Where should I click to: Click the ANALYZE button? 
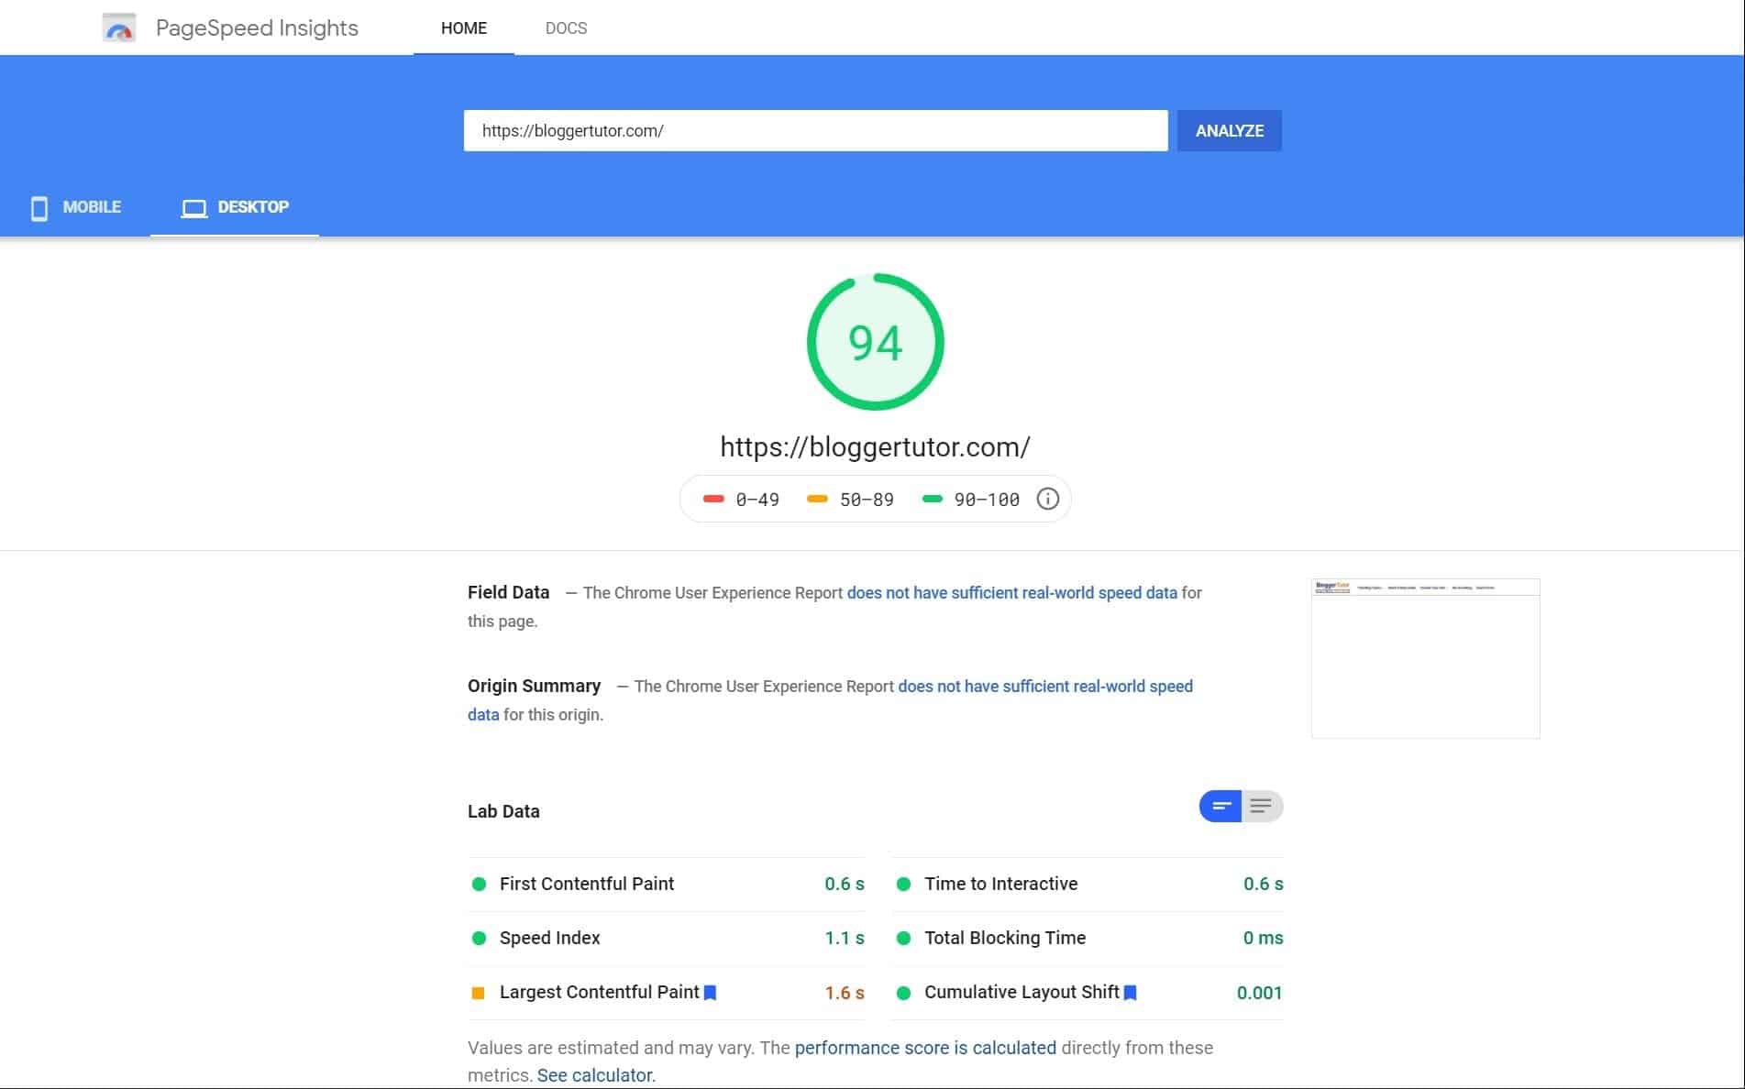tap(1230, 130)
